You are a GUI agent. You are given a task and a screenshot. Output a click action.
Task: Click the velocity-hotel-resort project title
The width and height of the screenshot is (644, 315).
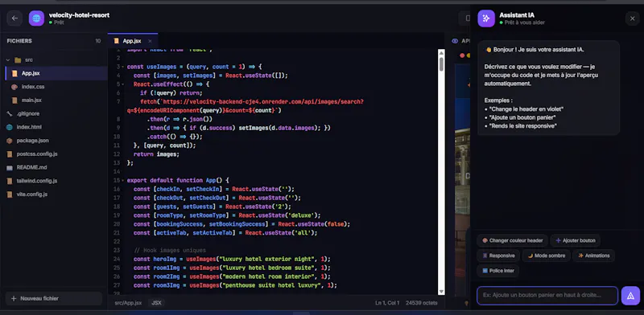79,15
